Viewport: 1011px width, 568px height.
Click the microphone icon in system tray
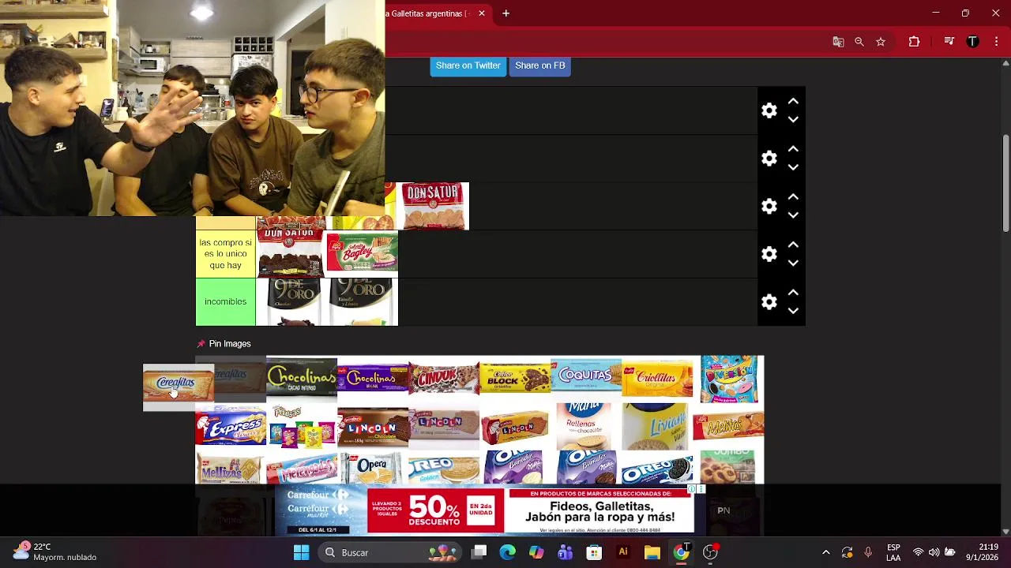(x=868, y=552)
